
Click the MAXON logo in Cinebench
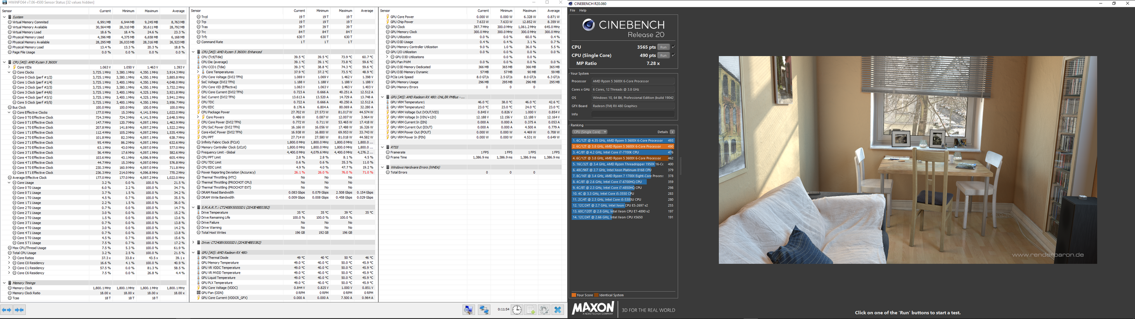point(593,309)
